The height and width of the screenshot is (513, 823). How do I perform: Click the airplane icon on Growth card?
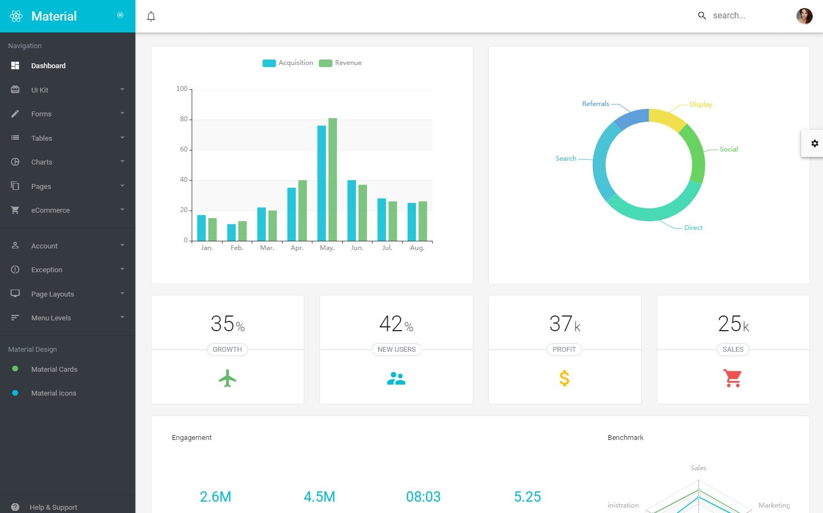[x=227, y=378]
